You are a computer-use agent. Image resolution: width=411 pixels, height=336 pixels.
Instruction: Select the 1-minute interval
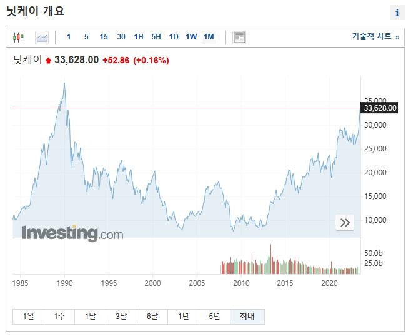pyautogui.click(x=69, y=37)
